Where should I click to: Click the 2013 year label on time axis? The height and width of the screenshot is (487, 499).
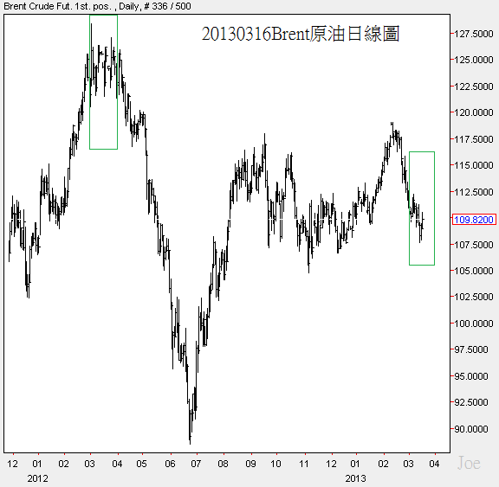tap(356, 478)
